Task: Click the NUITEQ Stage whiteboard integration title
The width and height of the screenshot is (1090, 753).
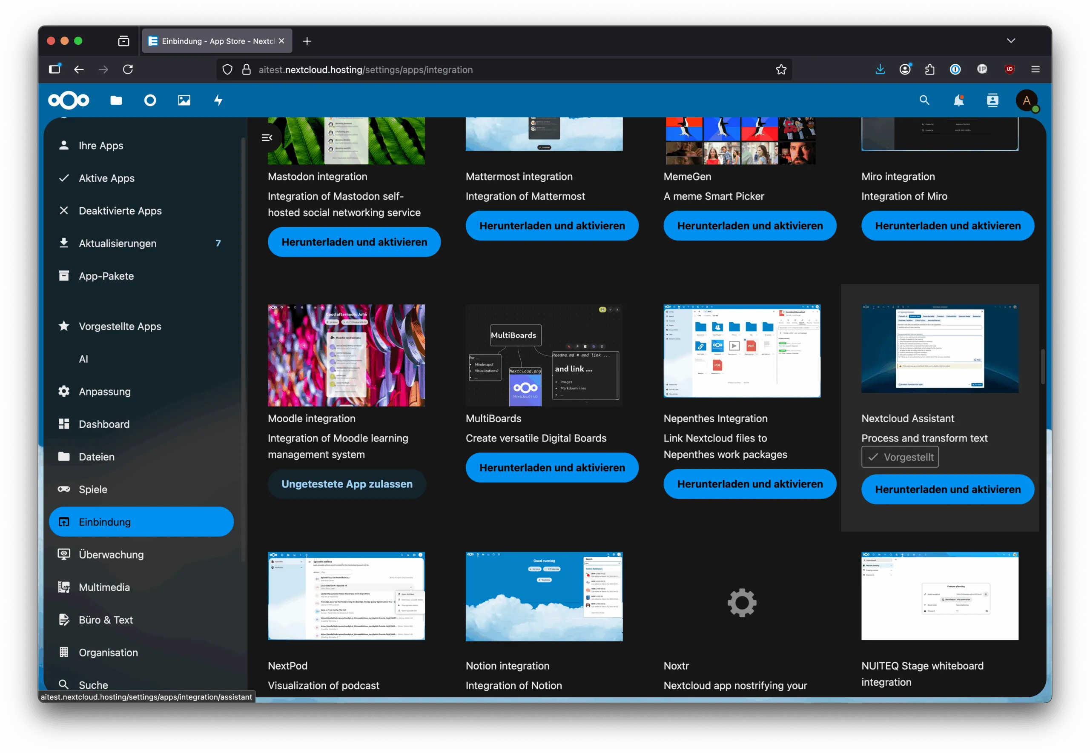Action: [922, 673]
